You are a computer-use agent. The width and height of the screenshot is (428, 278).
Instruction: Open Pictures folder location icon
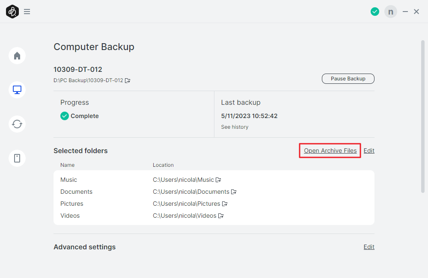(225, 204)
